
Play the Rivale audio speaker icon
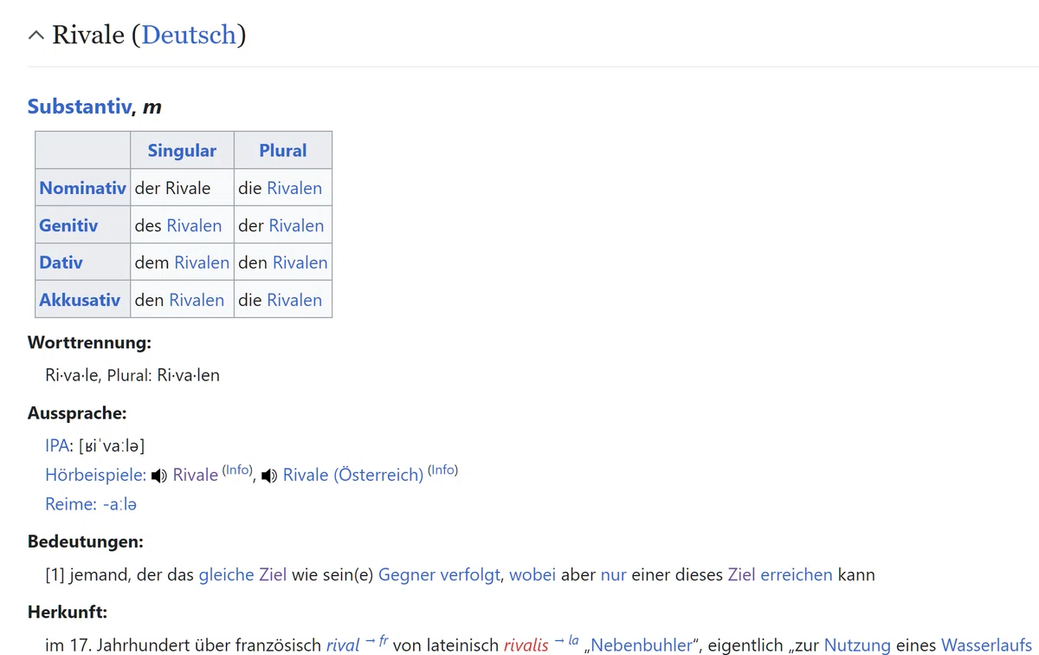coord(158,476)
